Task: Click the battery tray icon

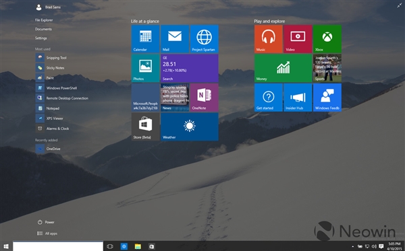Action: [x=360, y=246]
